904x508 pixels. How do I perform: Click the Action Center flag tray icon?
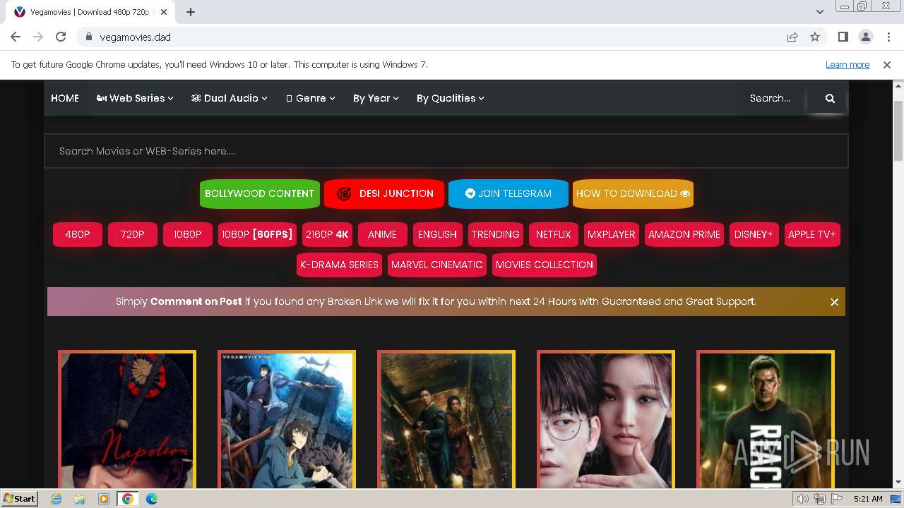coord(837,499)
